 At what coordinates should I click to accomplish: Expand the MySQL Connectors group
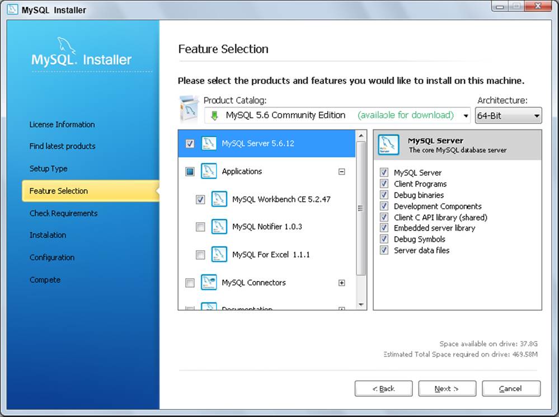pyautogui.click(x=341, y=283)
